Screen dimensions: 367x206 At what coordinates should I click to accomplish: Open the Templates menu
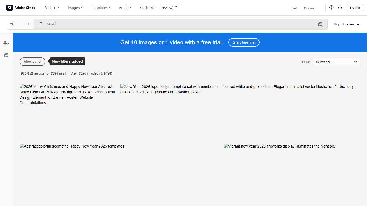click(x=100, y=8)
